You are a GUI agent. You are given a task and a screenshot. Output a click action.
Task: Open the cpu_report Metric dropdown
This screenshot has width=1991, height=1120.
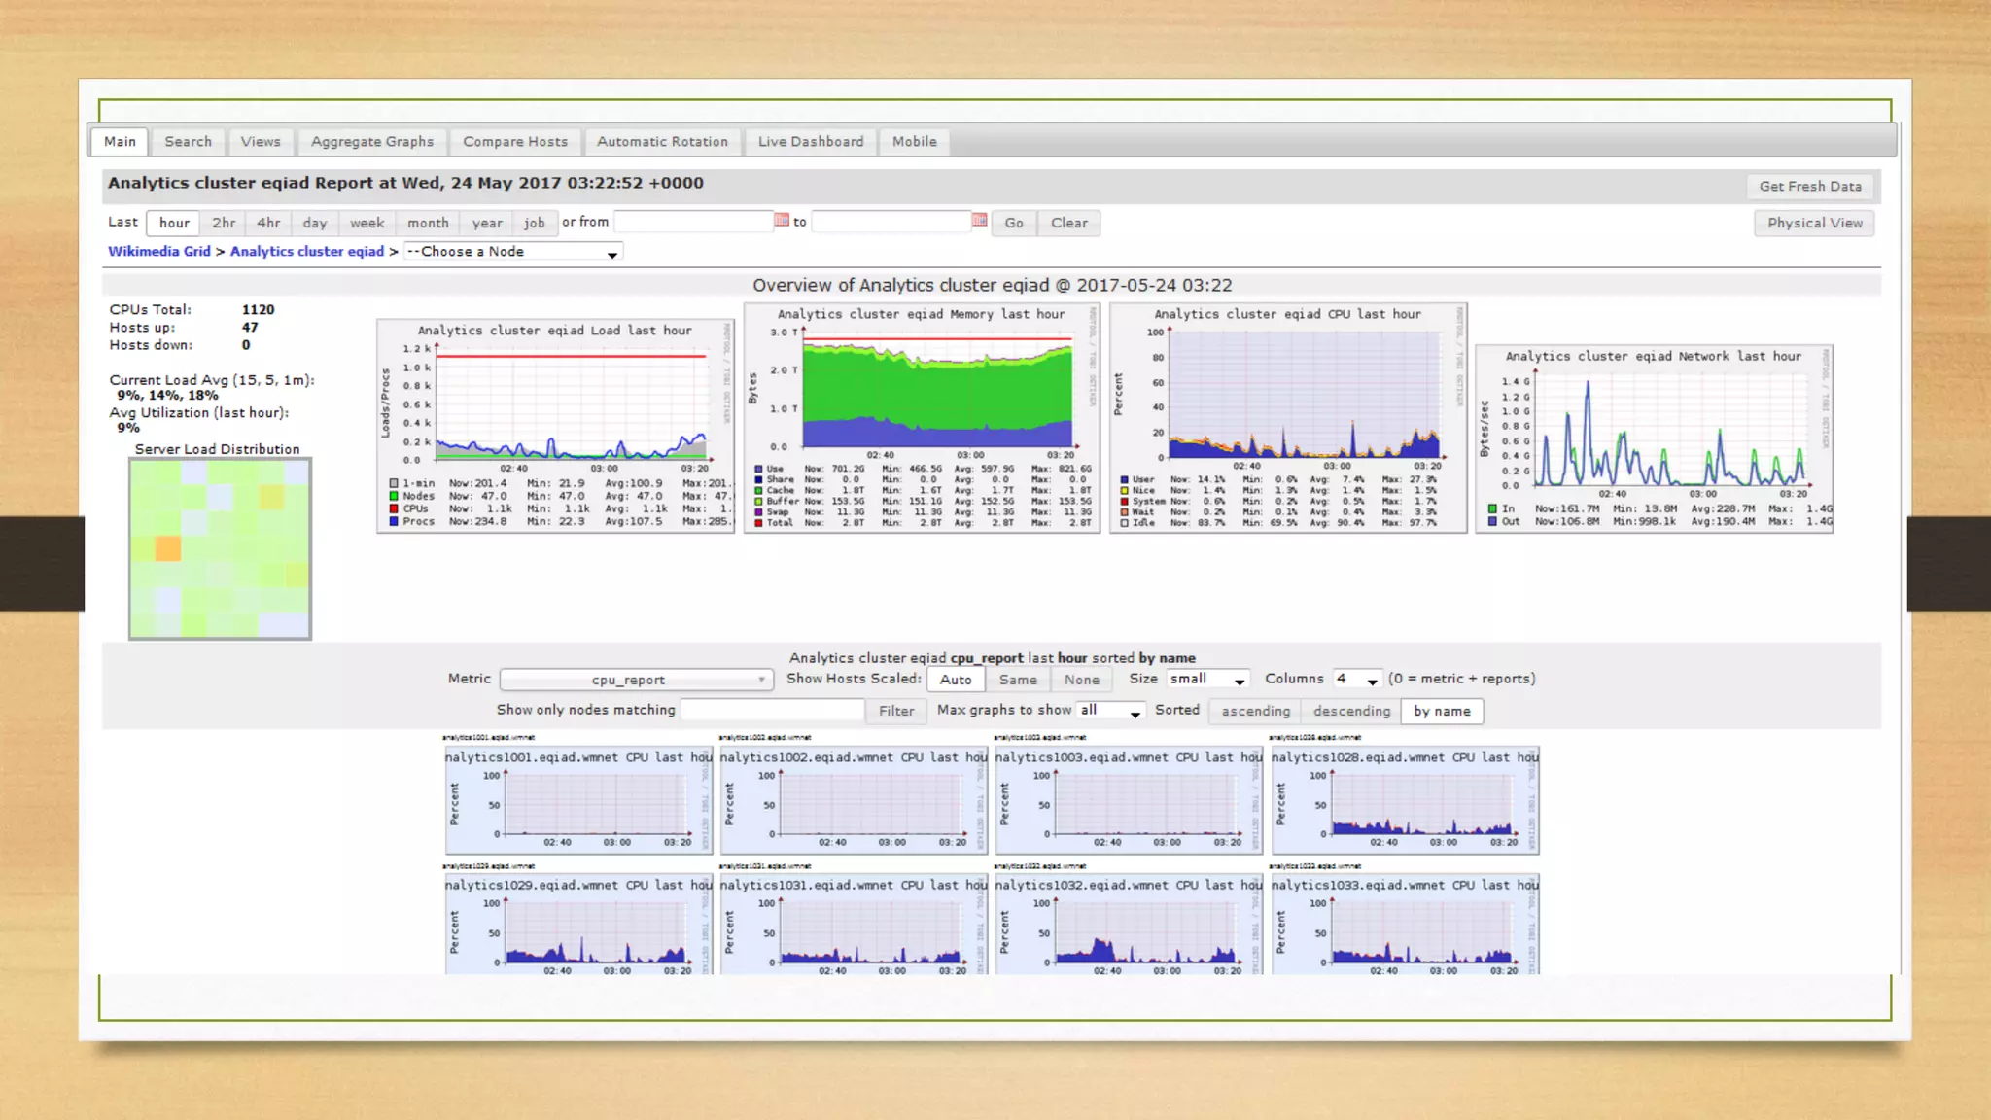(x=636, y=680)
